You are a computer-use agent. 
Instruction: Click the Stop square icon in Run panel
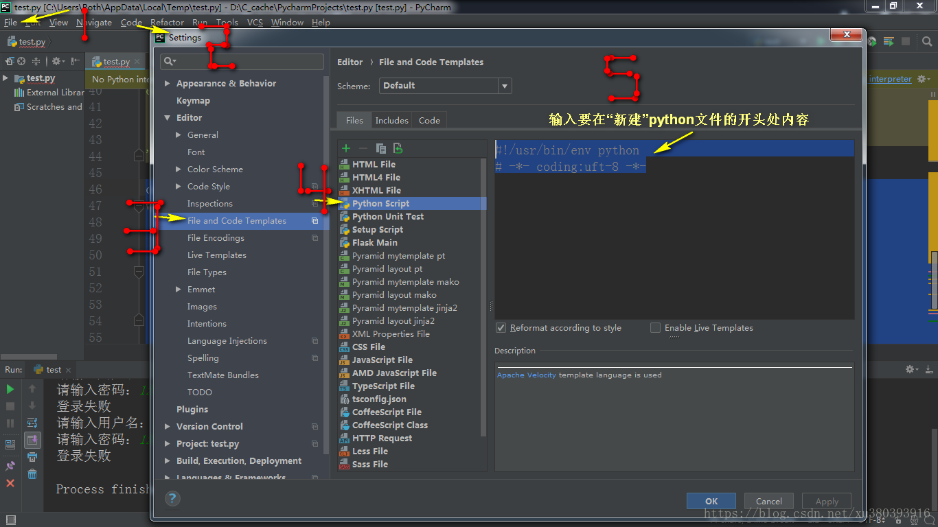pyautogui.click(x=10, y=406)
